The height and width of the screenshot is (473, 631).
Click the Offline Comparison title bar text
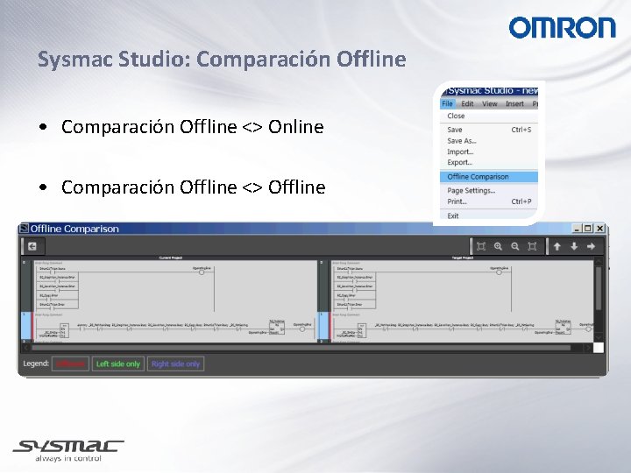coord(74,229)
